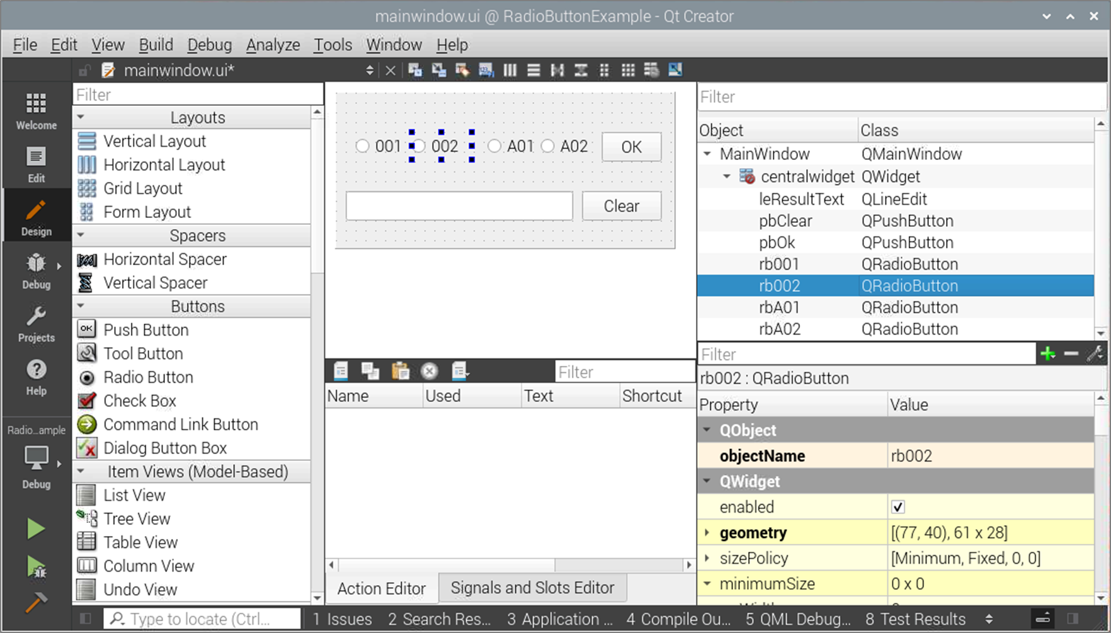Click the Clear button on the form
The width and height of the screenshot is (1111, 633).
622,206
